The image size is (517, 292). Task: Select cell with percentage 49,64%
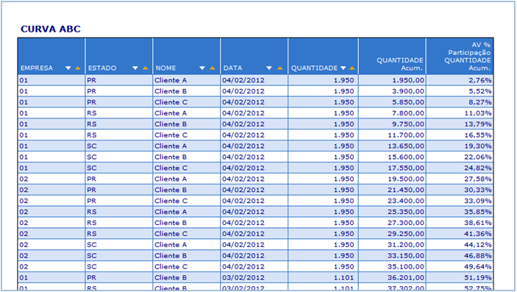460,266
